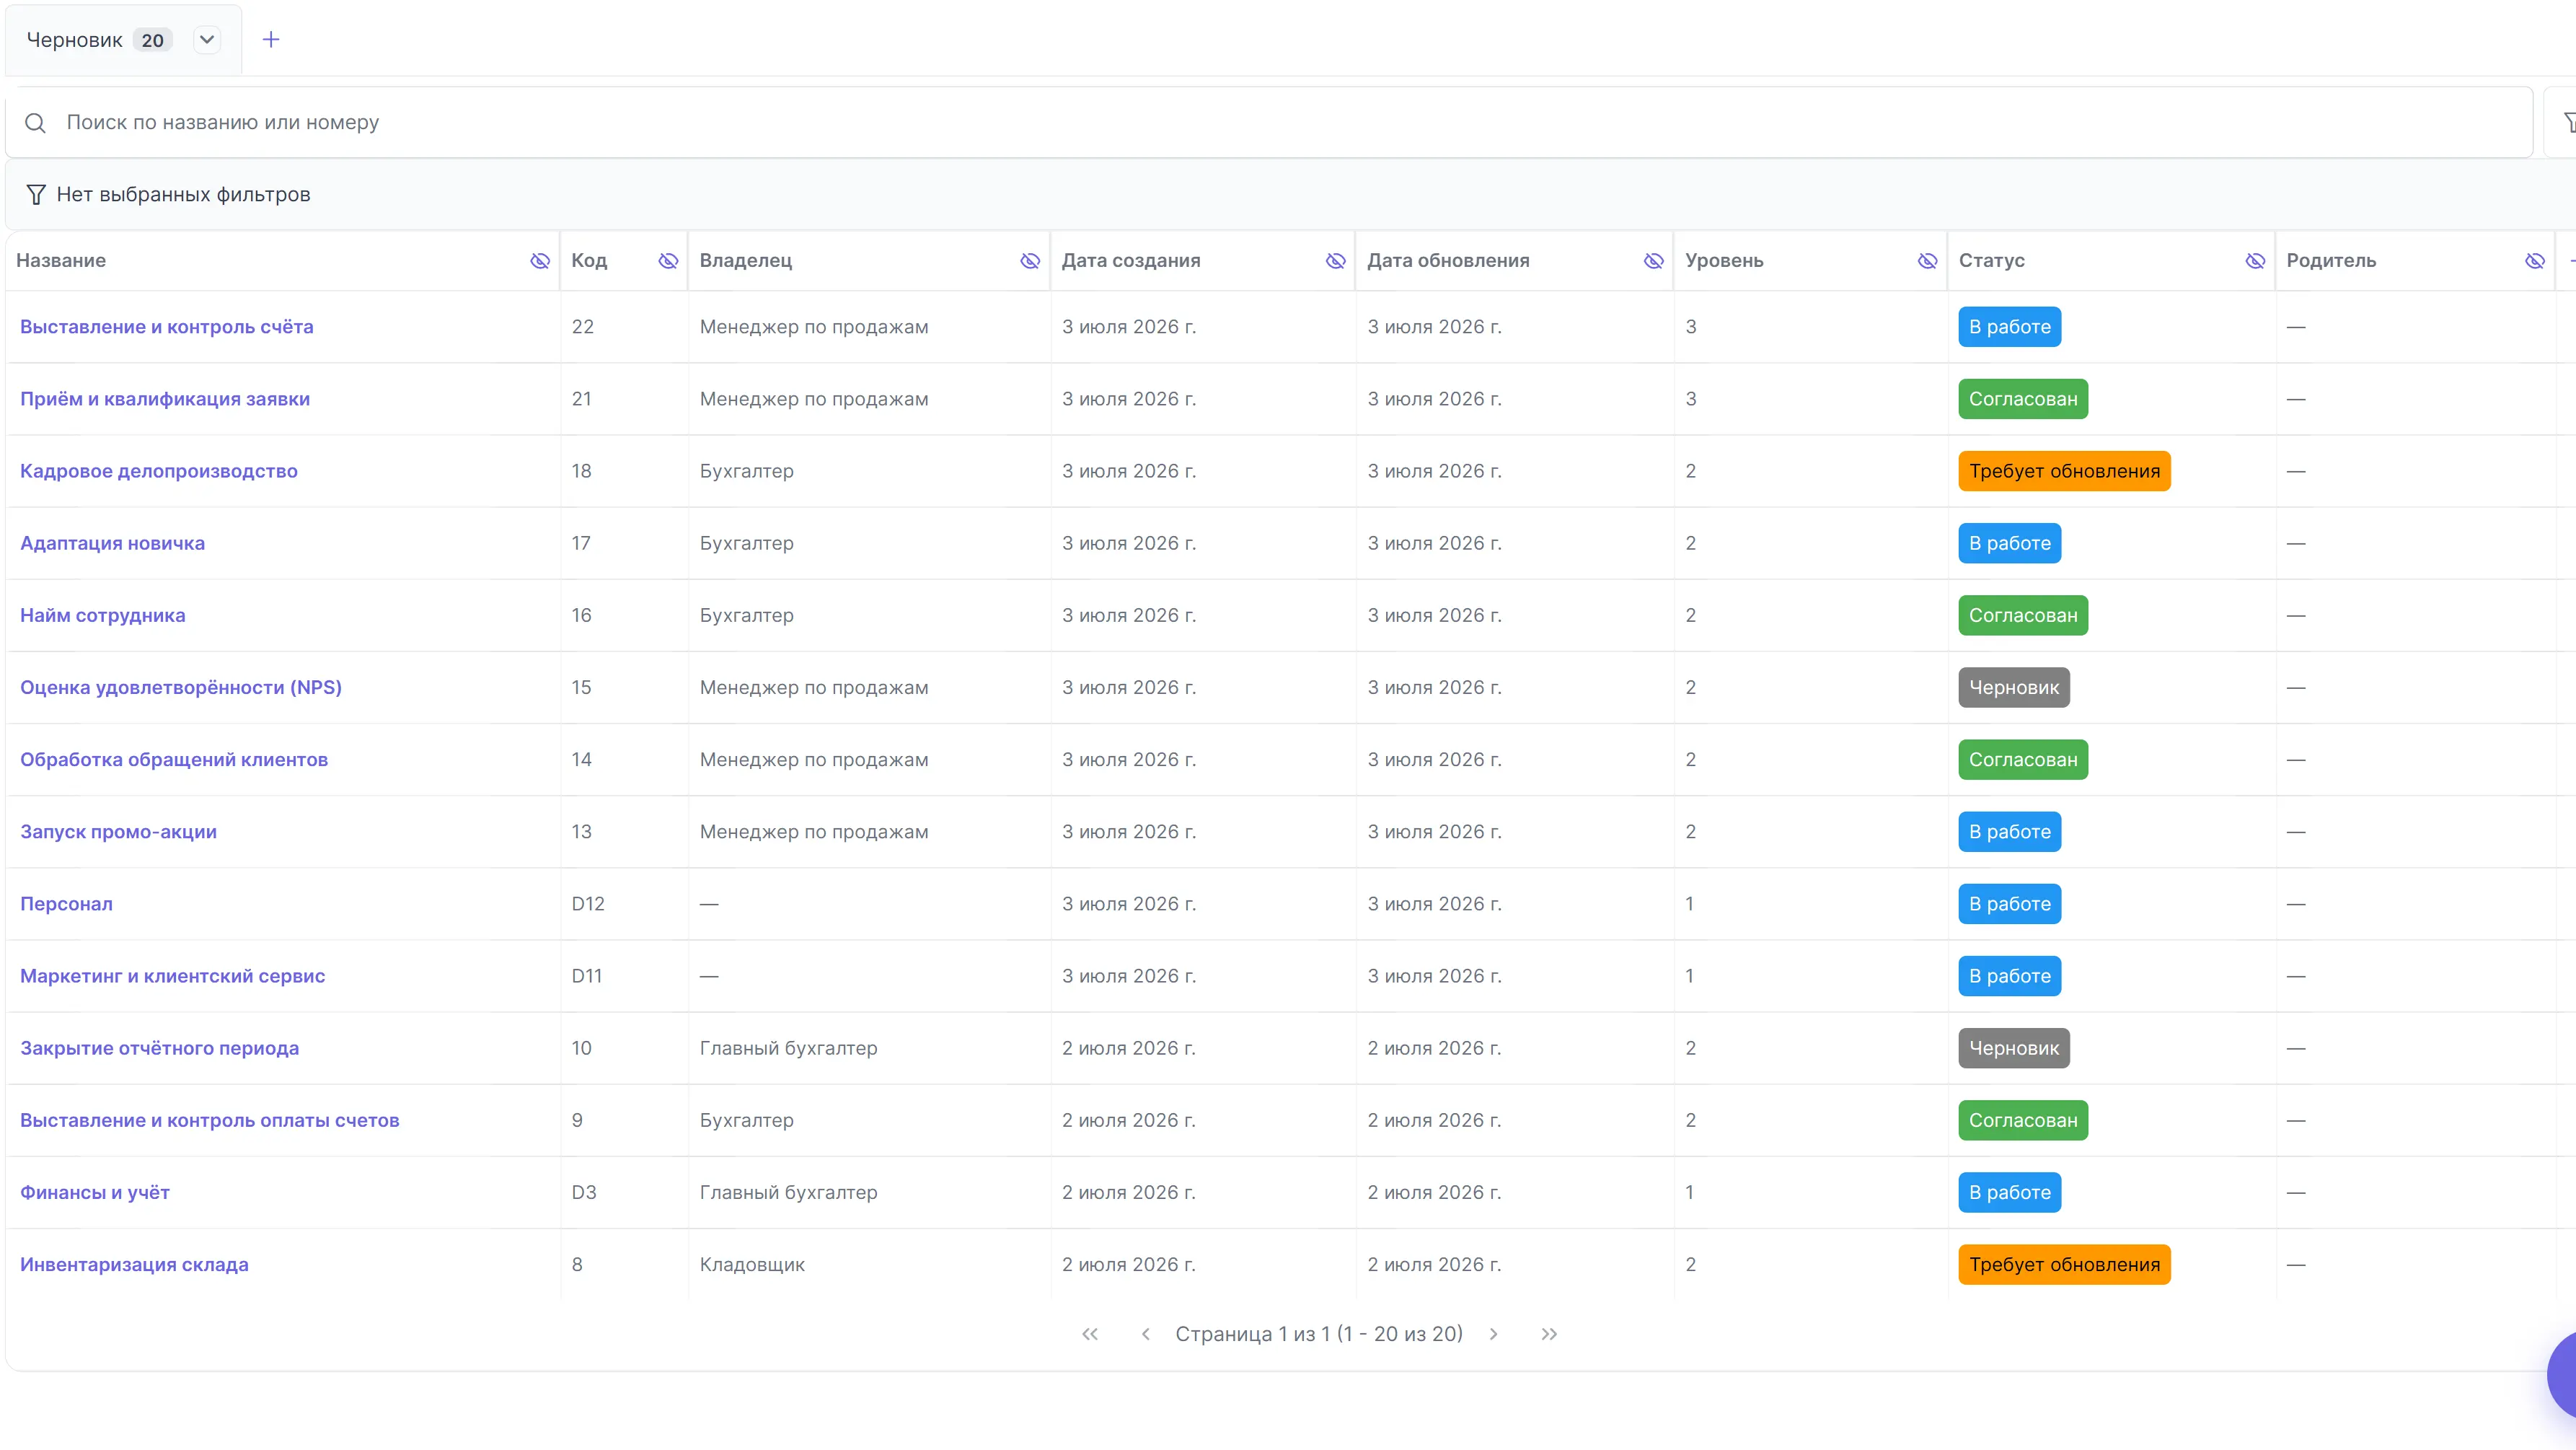Screen dimensions: 2576x1450
Task: Click the search magnifier icon
Action: coord(35,123)
